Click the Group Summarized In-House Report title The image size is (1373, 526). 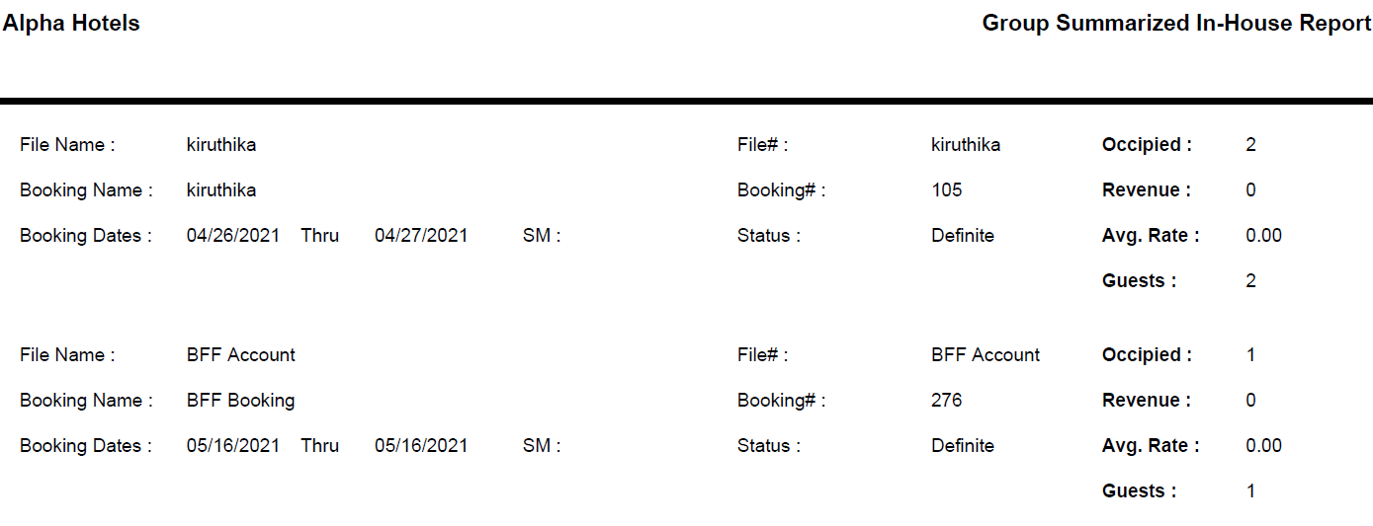pos(1176,24)
